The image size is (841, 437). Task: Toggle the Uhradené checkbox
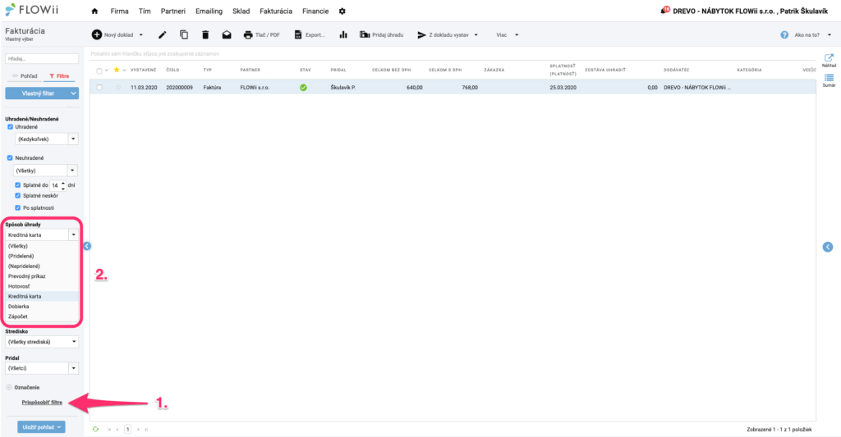coord(10,127)
